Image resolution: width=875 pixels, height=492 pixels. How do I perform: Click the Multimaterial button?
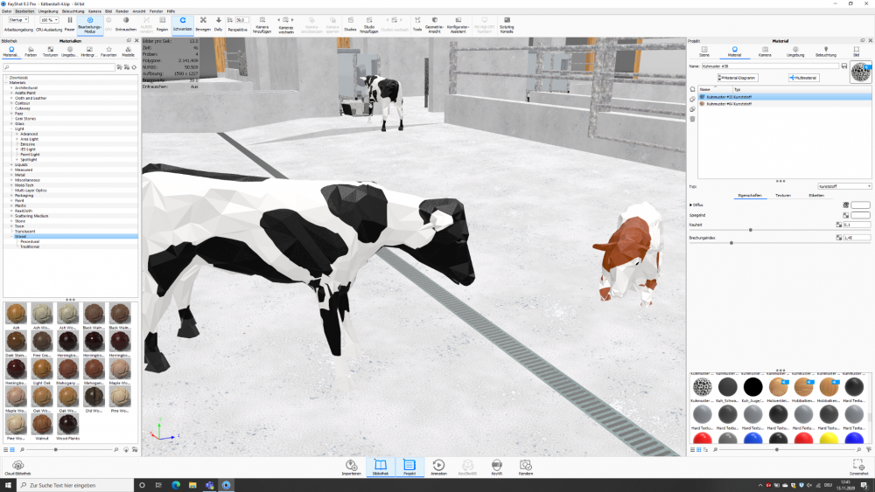point(805,78)
